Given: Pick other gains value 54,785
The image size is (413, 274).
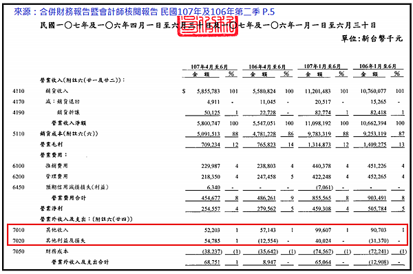Looking at the screenshot, I should tap(212, 241).
